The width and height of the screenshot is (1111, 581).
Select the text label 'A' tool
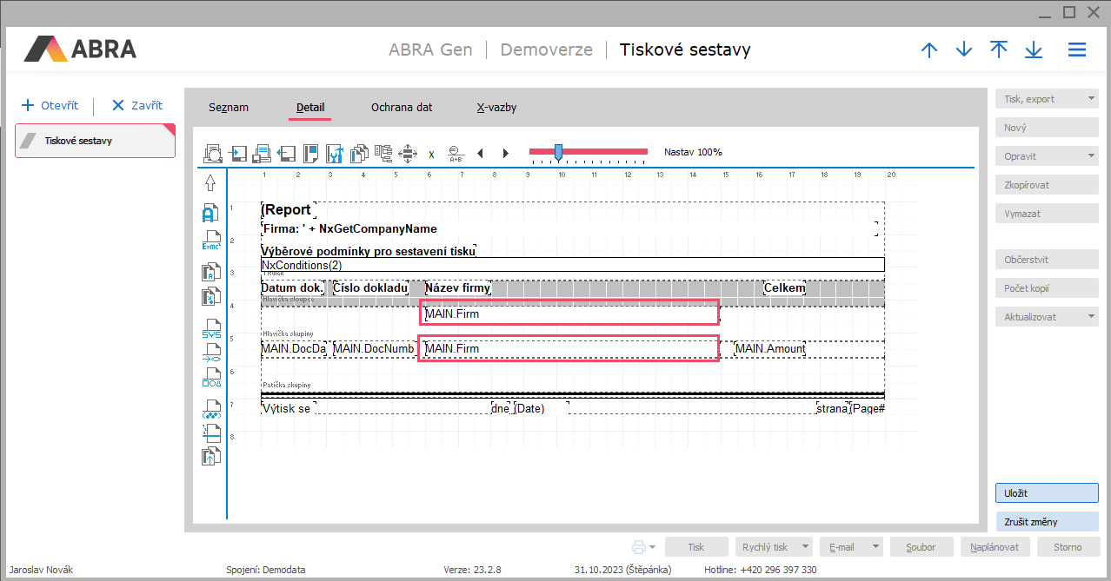coord(210,213)
